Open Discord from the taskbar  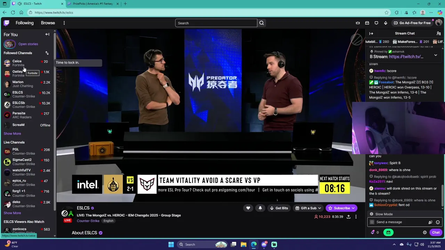click(x=264, y=244)
